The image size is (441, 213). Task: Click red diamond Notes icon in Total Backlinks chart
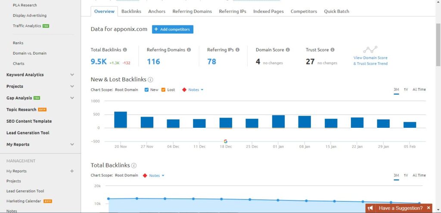(x=145, y=176)
